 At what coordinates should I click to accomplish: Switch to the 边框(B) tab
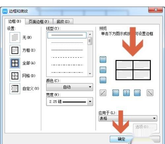click(x=15, y=21)
